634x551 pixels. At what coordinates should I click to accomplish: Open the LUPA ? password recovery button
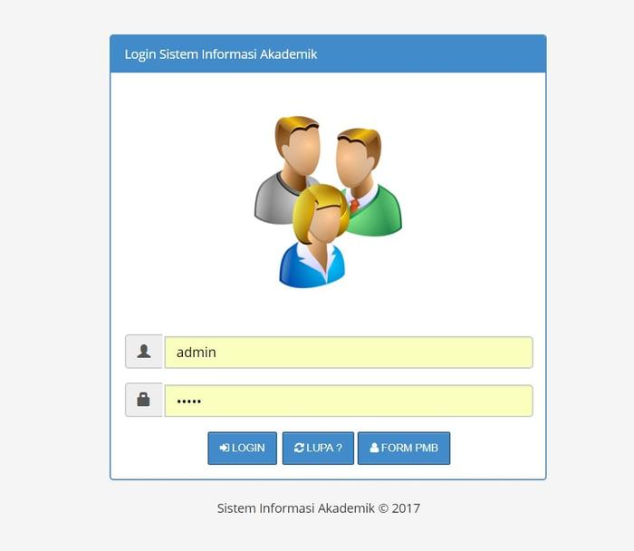tap(318, 448)
